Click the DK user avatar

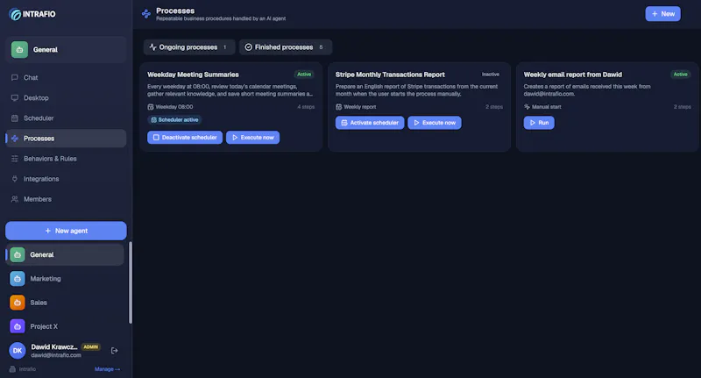(x=18, y=351)
